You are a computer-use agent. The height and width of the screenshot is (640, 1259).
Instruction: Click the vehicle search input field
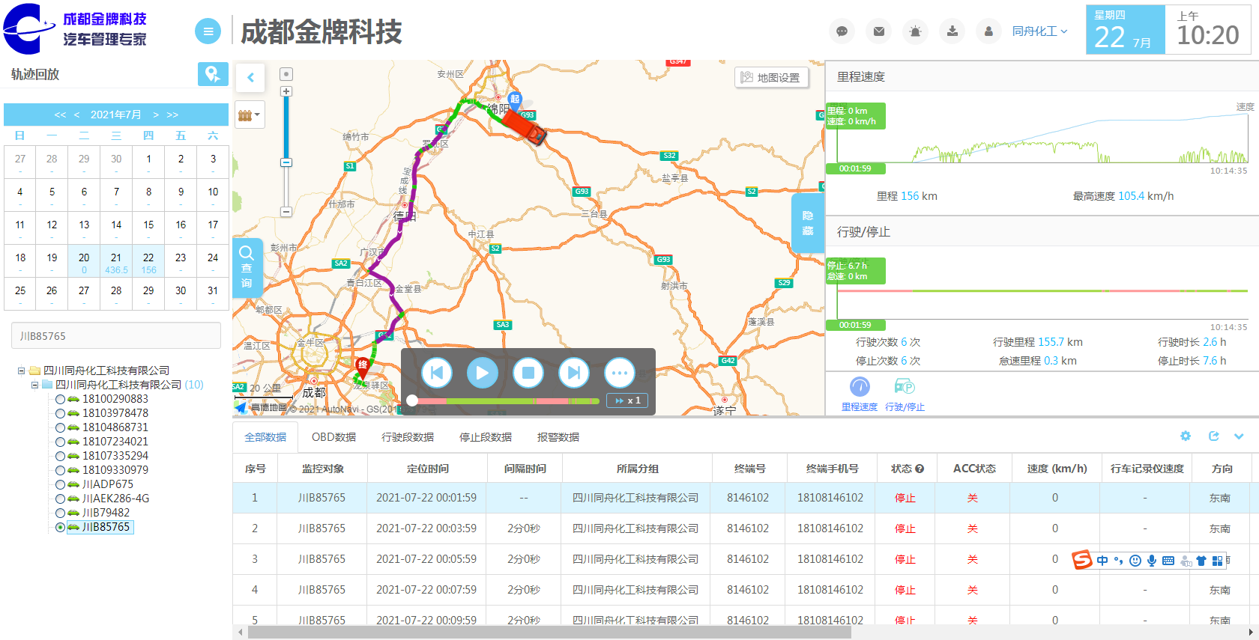click(116, 336)
